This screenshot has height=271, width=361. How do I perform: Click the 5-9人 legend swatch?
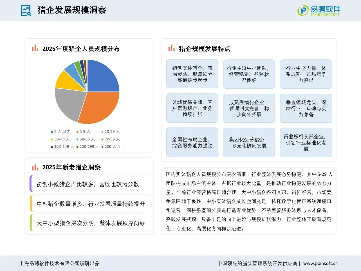coord(77,132)
